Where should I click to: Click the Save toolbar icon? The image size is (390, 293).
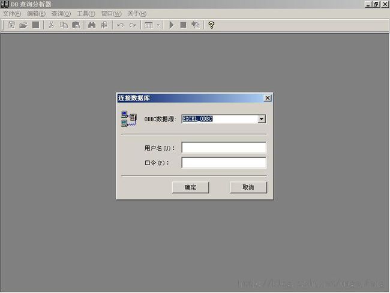coord(36,25)
